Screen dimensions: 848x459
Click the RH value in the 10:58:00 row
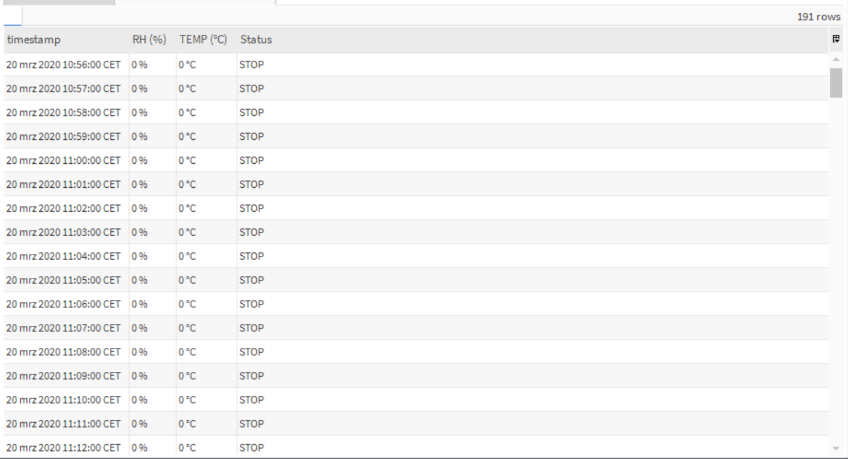141,113
